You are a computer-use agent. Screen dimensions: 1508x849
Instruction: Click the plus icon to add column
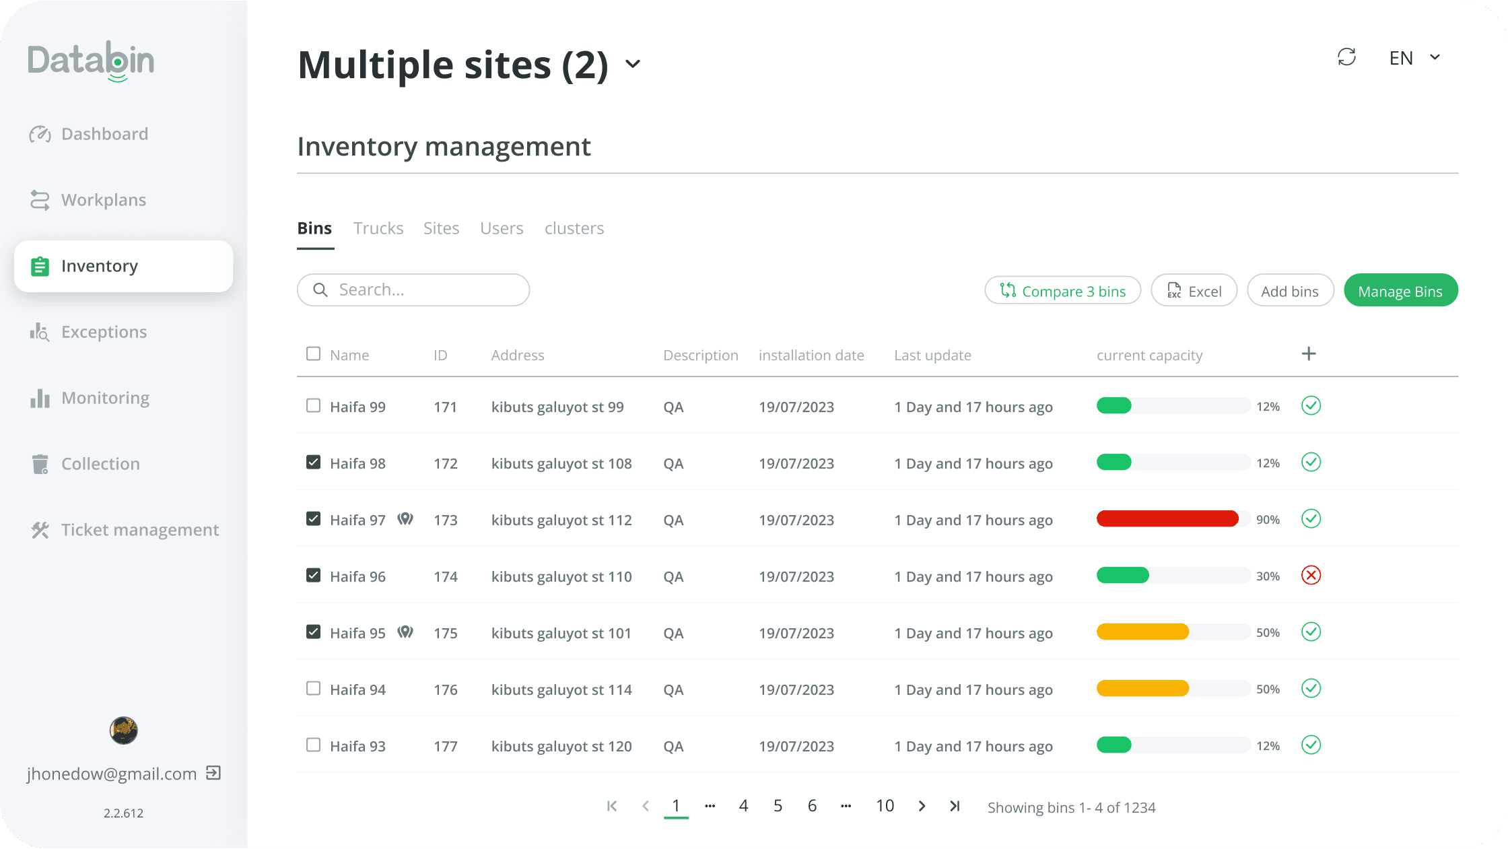pyautogui.click(x=1308, y=354)
